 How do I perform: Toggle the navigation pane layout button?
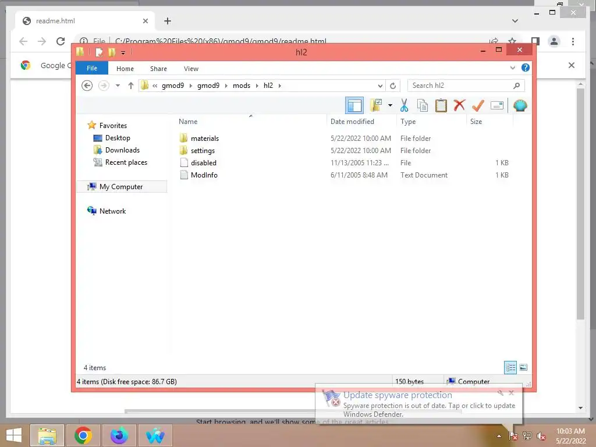pyautogui.click(x=354, y=106)
